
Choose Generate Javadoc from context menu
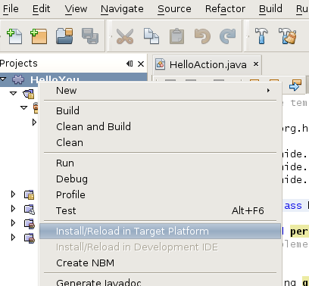coord(160,282)
